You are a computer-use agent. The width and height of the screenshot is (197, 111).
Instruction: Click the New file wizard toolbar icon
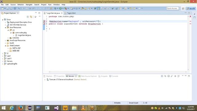click(2, 8)
